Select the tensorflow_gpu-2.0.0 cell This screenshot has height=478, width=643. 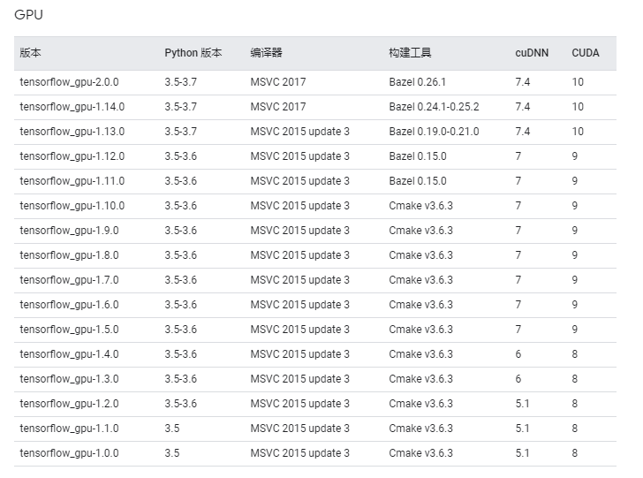click(x=69, y=82)
